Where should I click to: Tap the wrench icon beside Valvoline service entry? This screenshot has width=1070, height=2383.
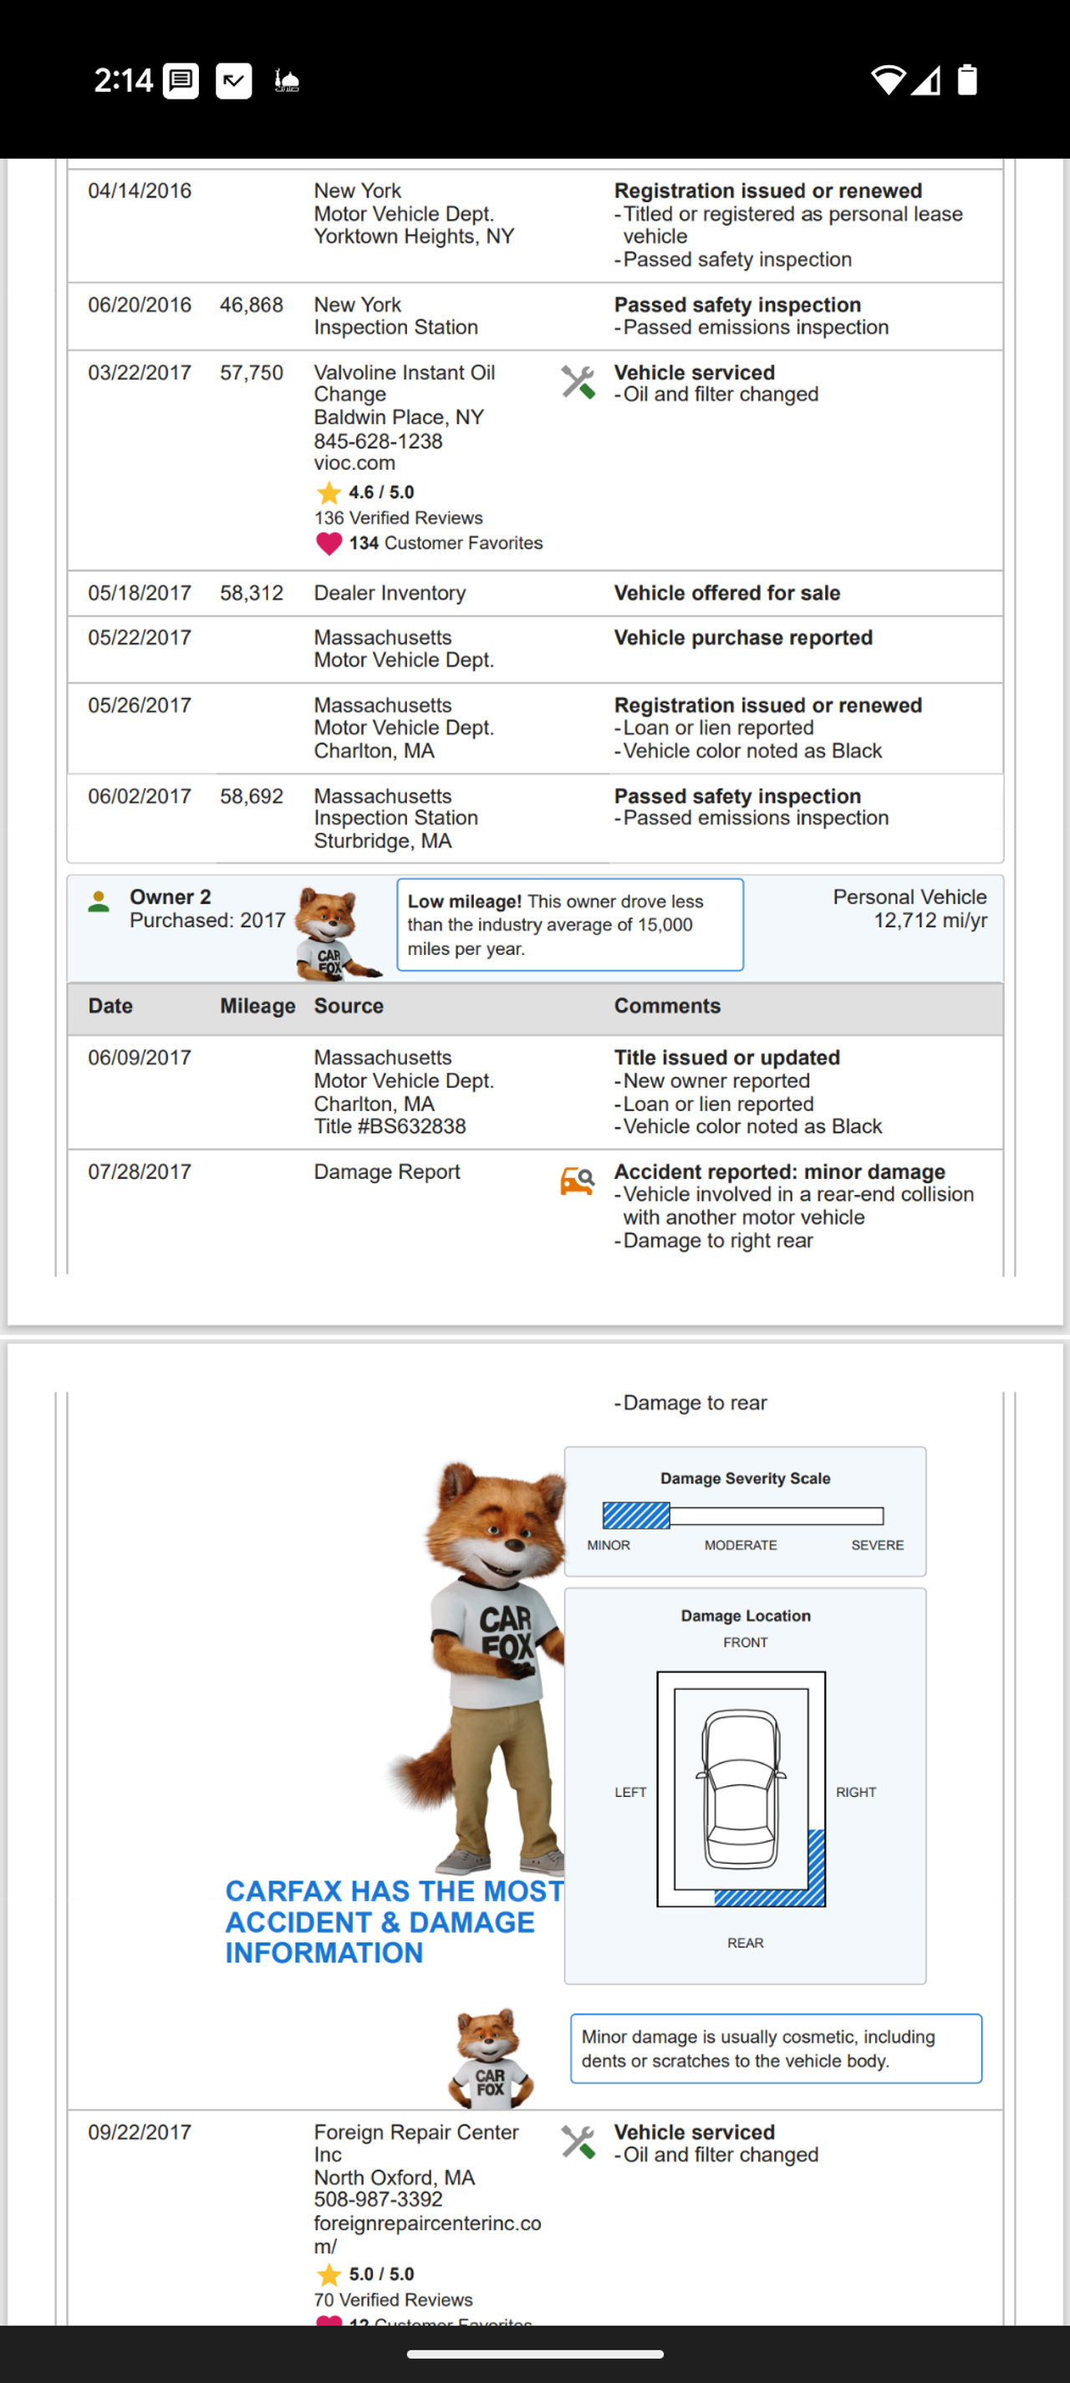[577, 381]
